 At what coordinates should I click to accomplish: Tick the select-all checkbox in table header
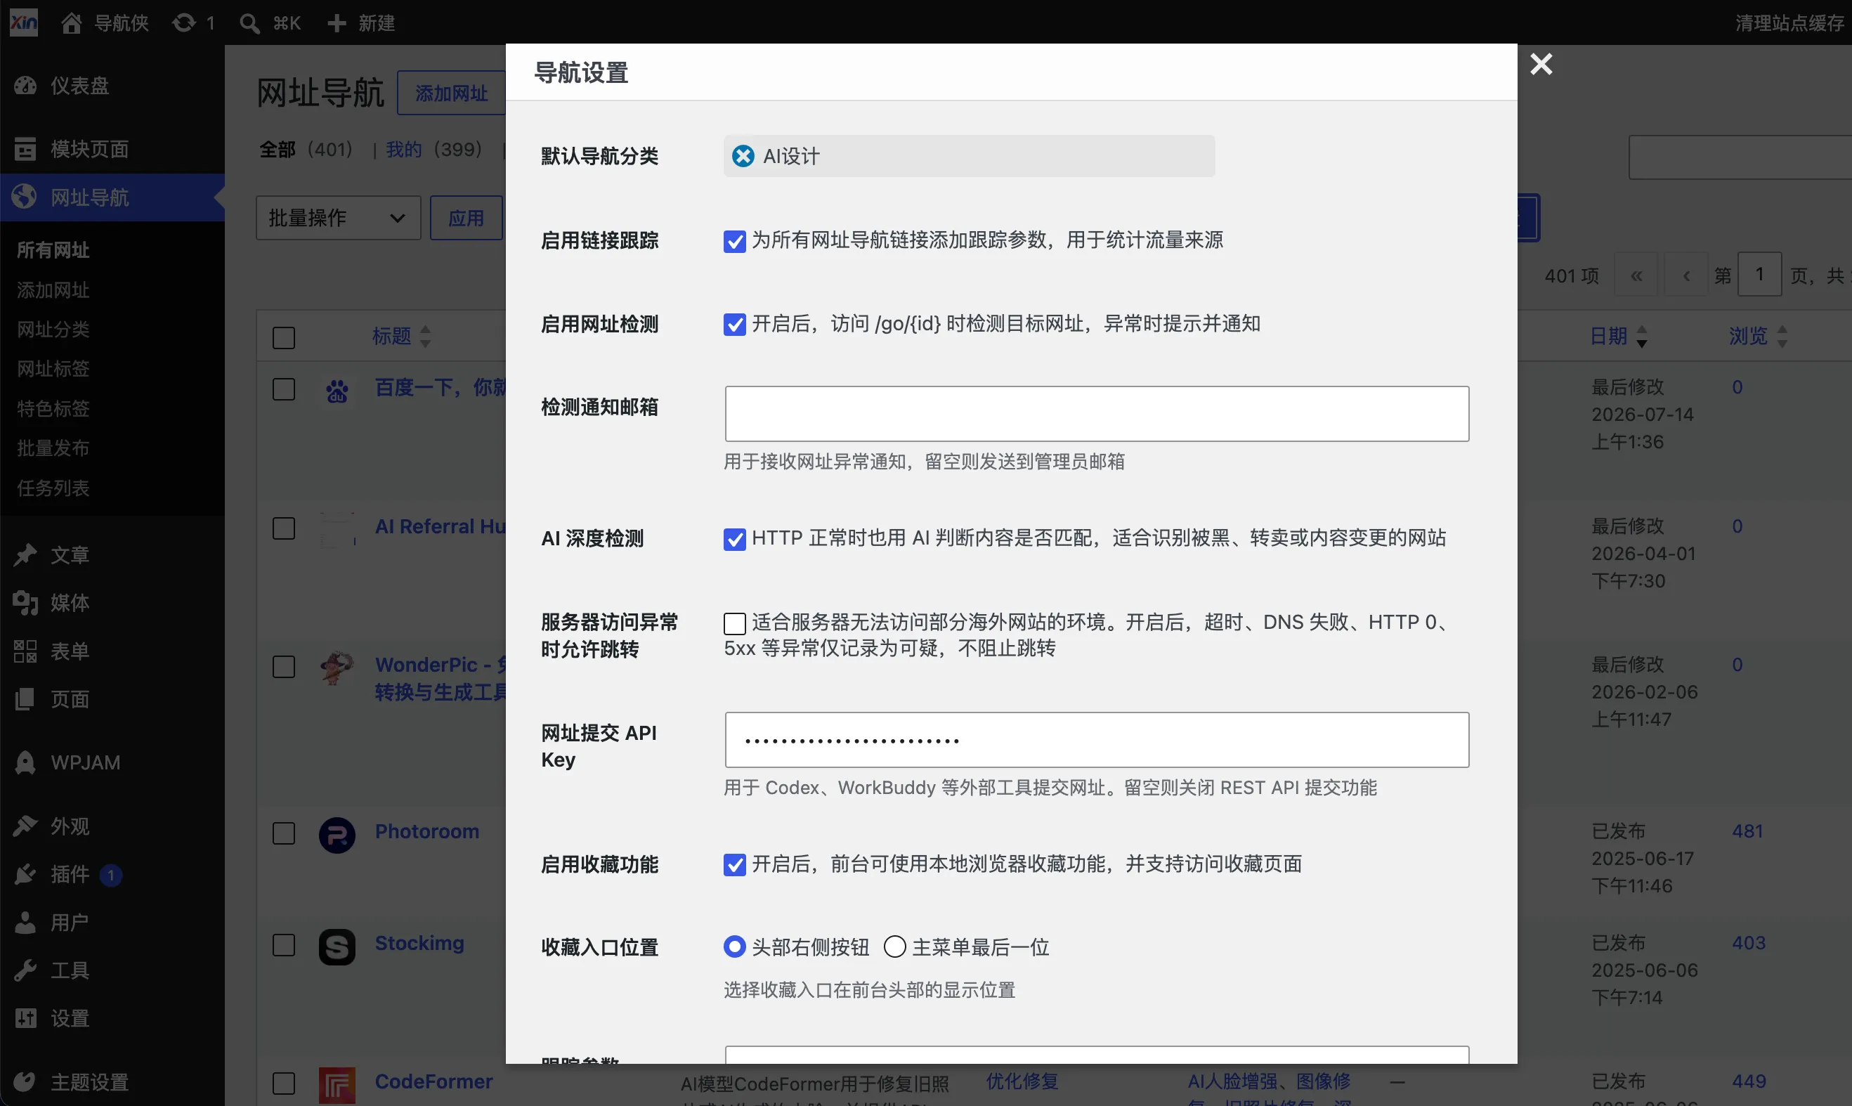pyautogui.click(x=284, y=337)
